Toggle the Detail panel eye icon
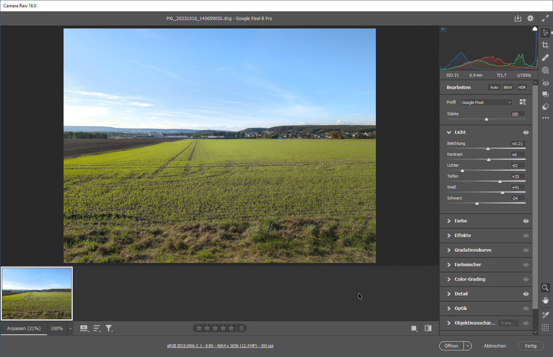This screenshot has height=357, width=553. [x=526, y=294]
